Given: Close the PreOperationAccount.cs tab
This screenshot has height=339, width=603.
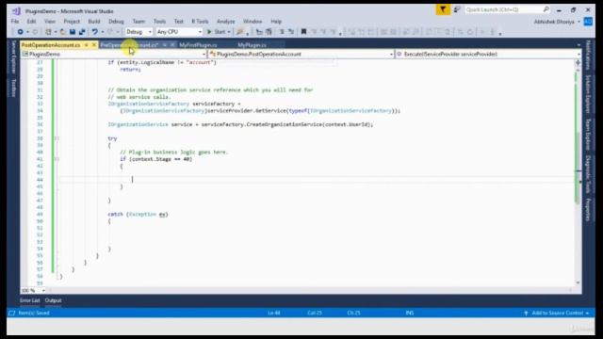Looking at the screenshot, I should click(x=172, y=45).
